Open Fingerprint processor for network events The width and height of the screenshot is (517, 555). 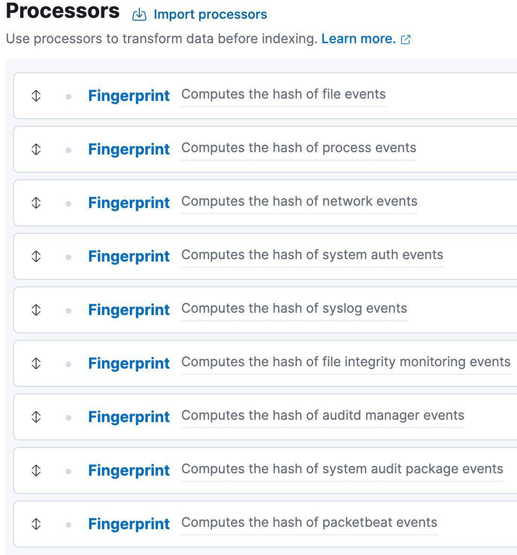click(x=129, y=203)
